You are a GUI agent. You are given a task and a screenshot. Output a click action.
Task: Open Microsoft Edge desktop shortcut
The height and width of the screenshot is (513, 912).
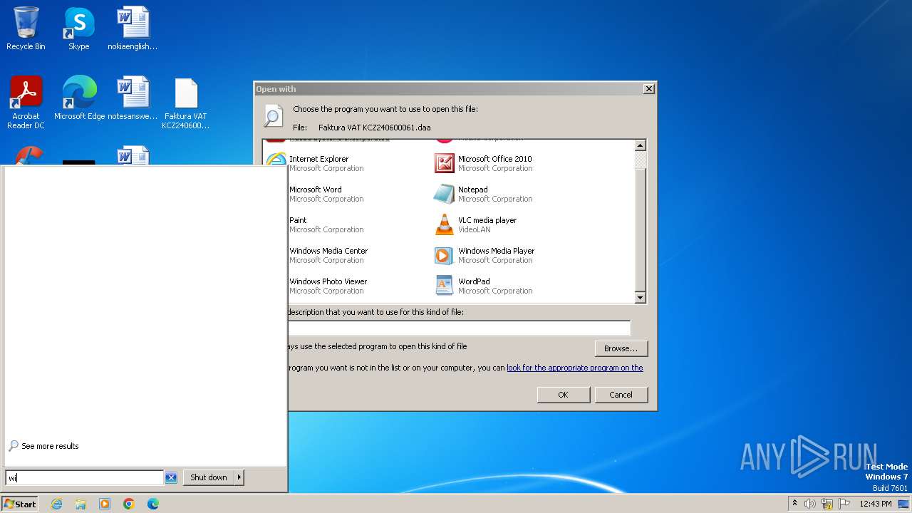79,98
